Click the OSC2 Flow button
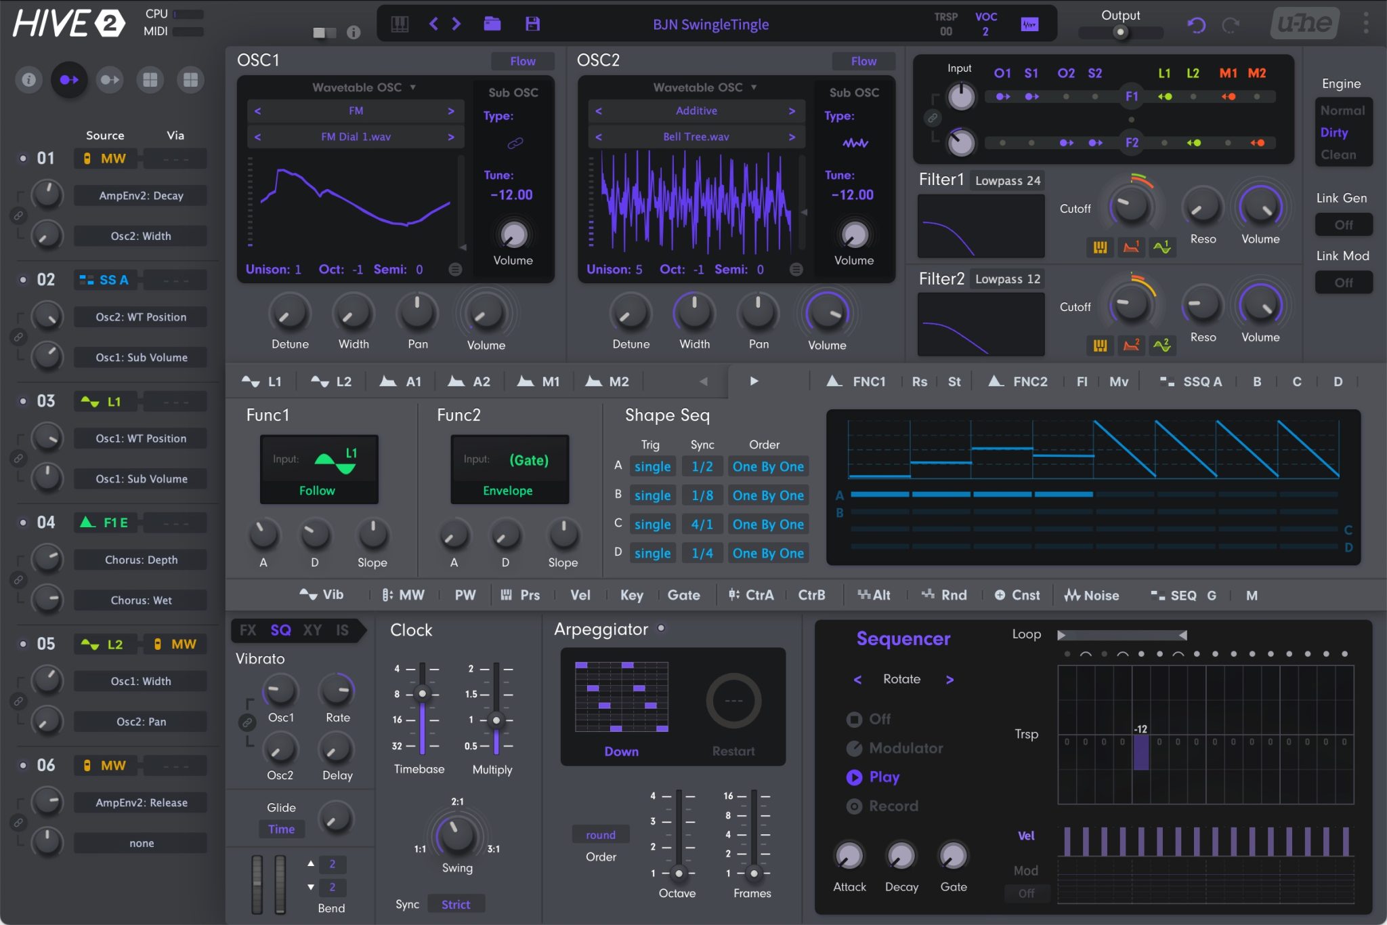This screenshot has width=1387, height=925. pyautogui.click(x=863, y=61)
